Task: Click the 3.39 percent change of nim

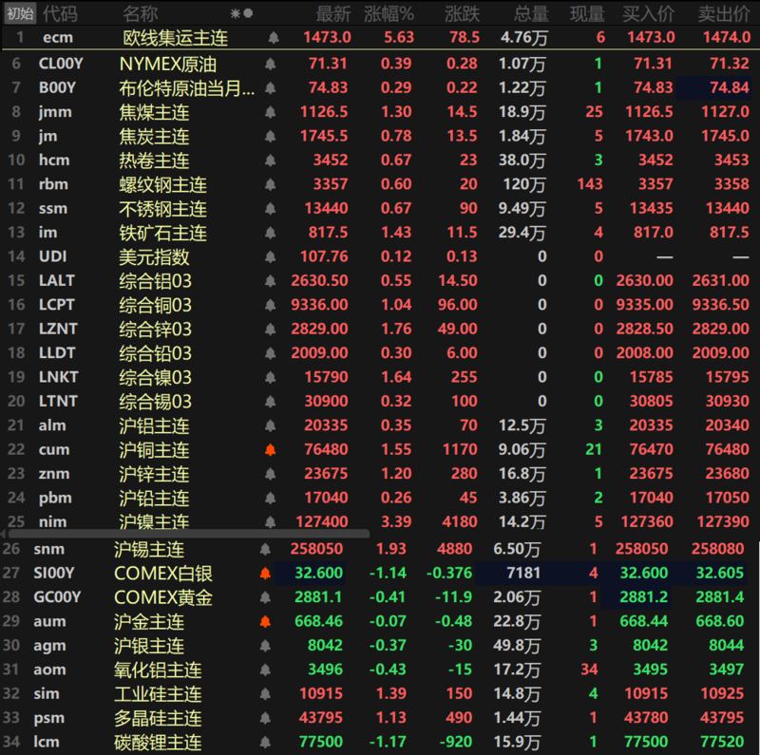Action: click(x=396, y=522)
